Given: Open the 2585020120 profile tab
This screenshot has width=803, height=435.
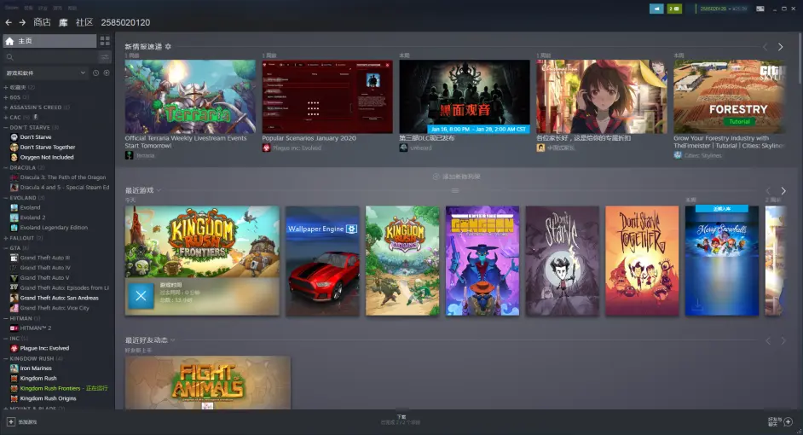Looking at the screenshot, I should 125,22.
